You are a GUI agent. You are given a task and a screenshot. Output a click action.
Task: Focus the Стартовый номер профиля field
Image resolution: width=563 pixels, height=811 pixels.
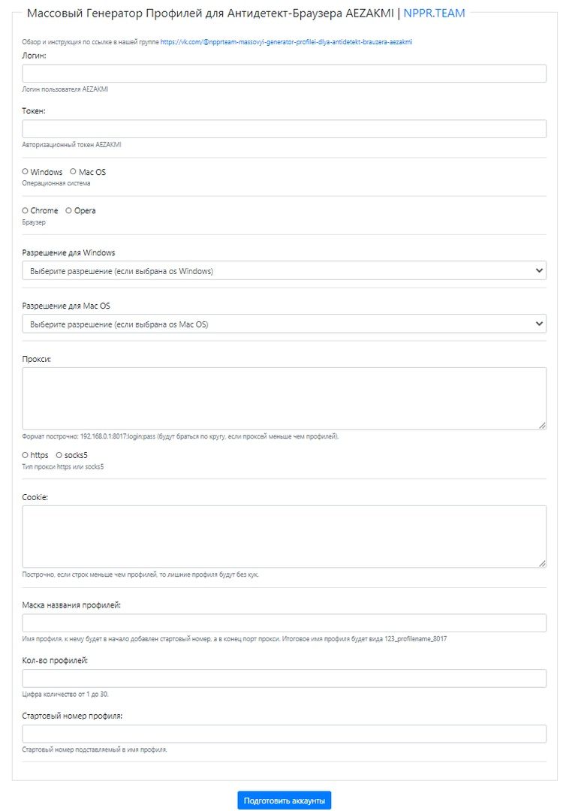point(284,734)
